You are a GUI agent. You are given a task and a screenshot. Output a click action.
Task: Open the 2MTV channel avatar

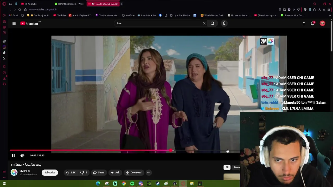pos(14,172)
